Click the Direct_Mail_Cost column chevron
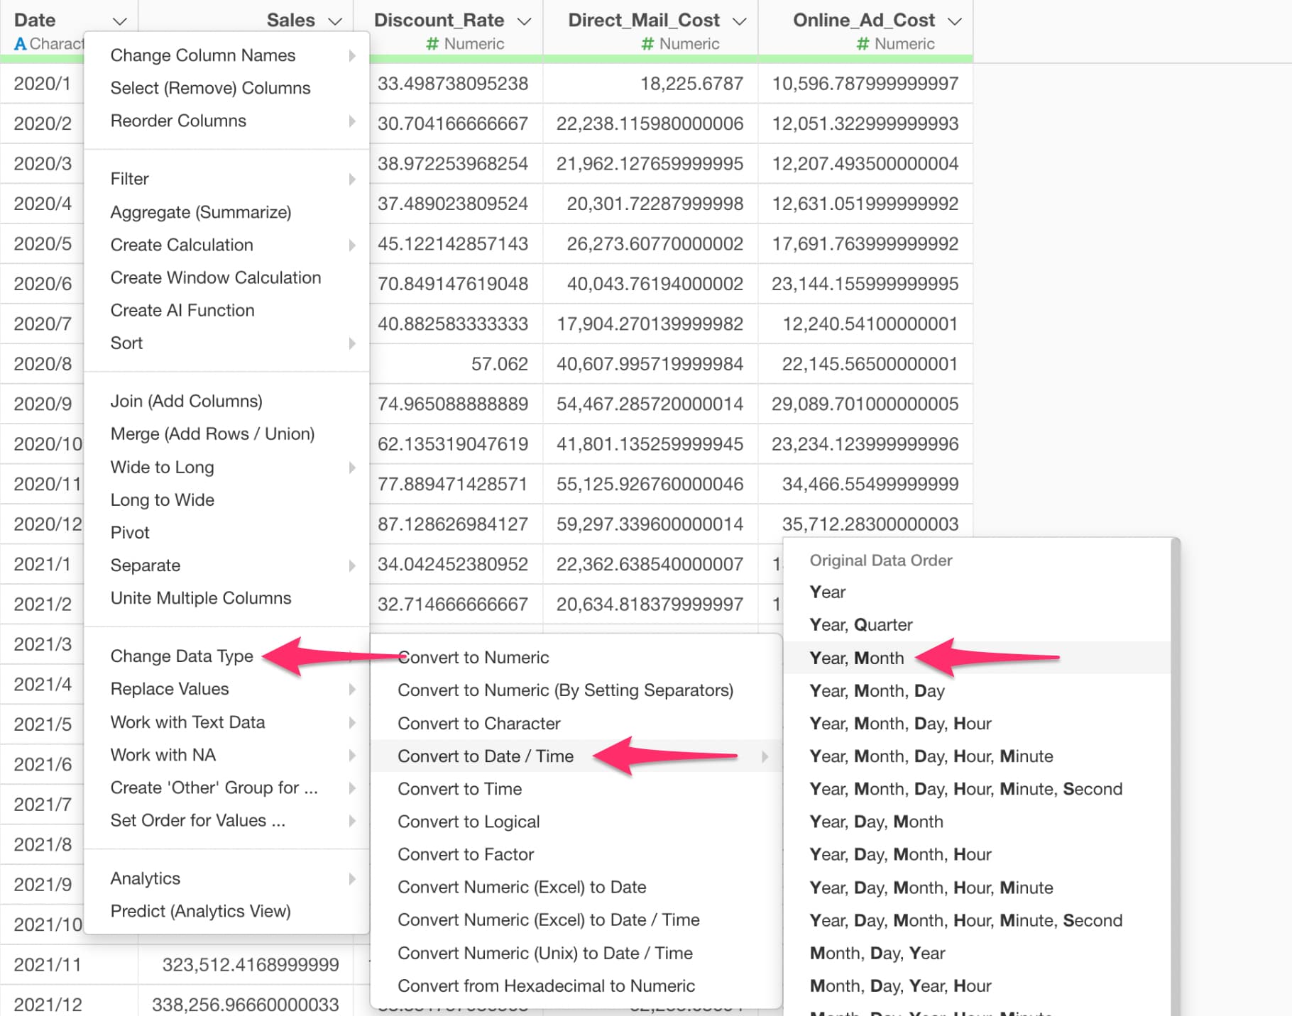The height and width of the screenshot is (1016, 1292). point(739,21)
